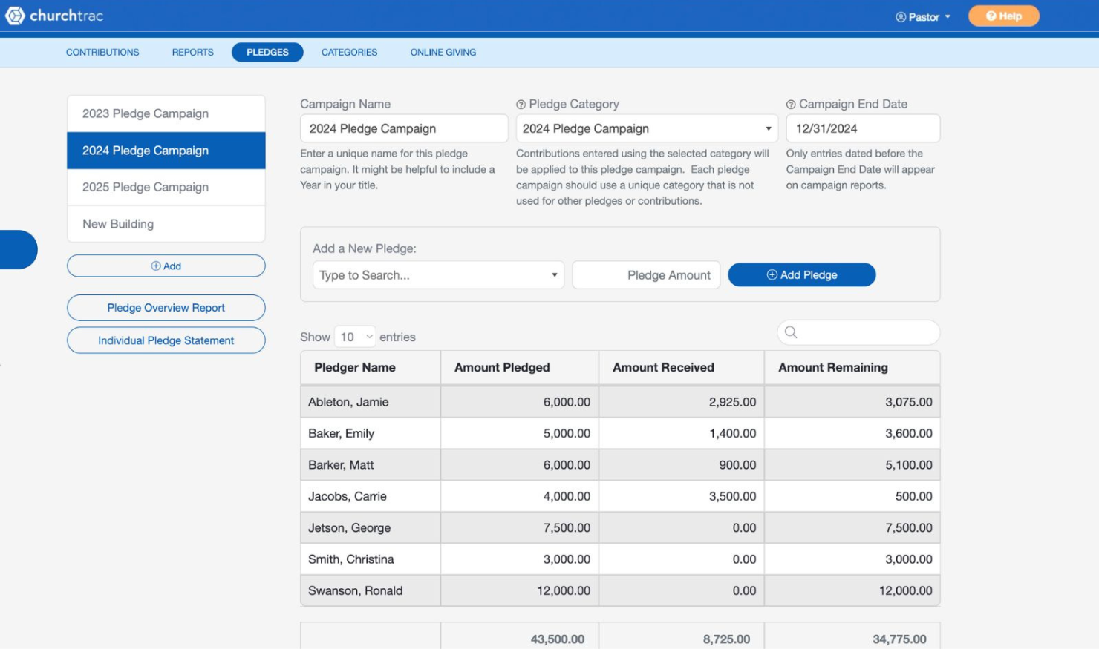Screen dimensions: 1099x649
Task: Select the 2023 Pledge Campaign
Action: 146,113
